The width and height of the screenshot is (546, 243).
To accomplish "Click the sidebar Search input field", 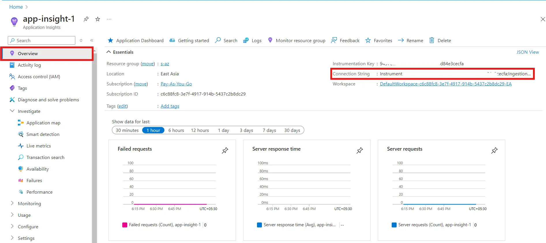I will [42, 40].
